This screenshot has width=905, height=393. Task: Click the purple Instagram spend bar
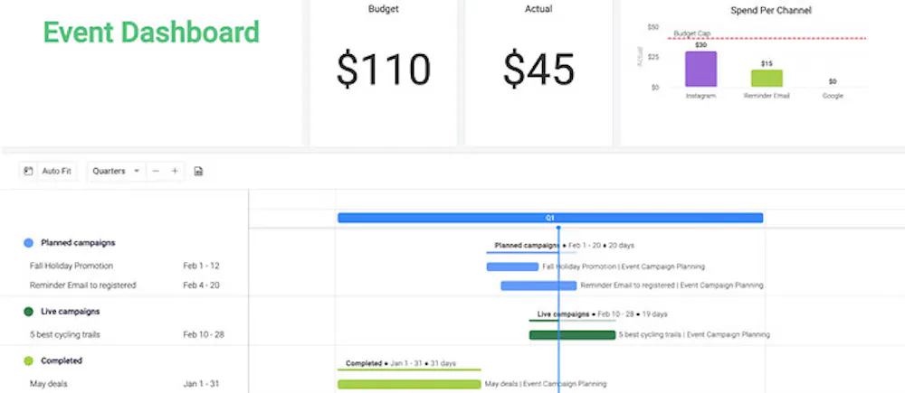pyautogui.click(x=700, y=69)
